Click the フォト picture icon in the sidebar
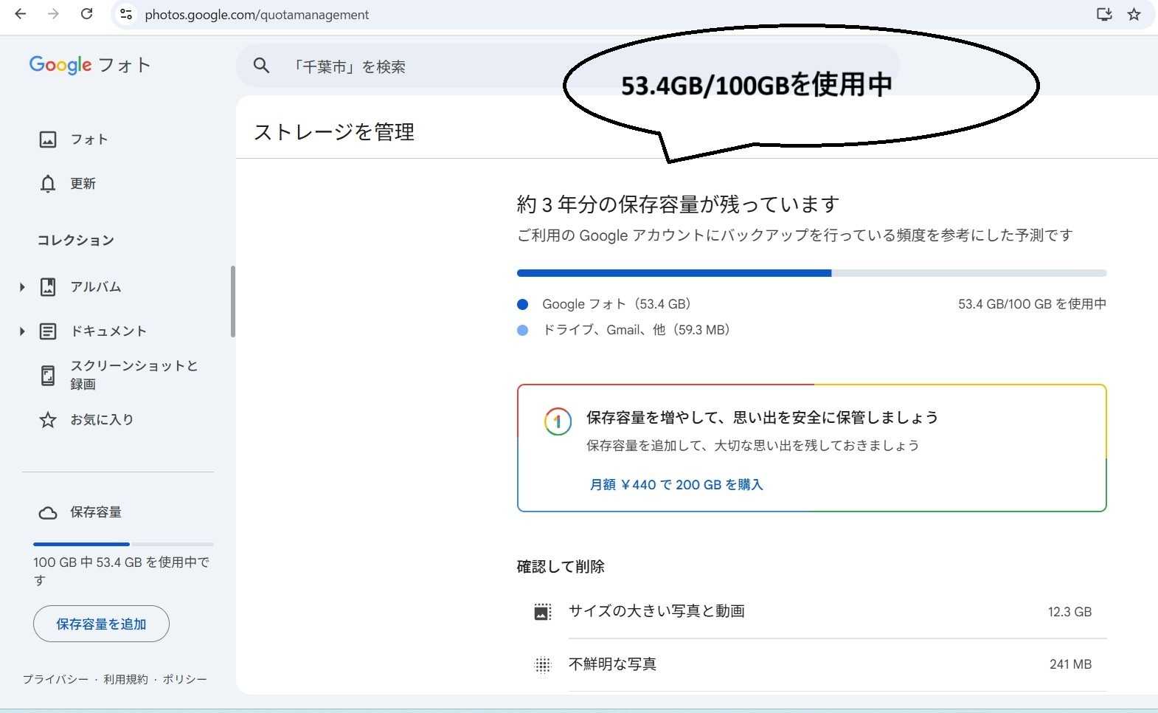The image size is (1158, 713). coord(48,139)
